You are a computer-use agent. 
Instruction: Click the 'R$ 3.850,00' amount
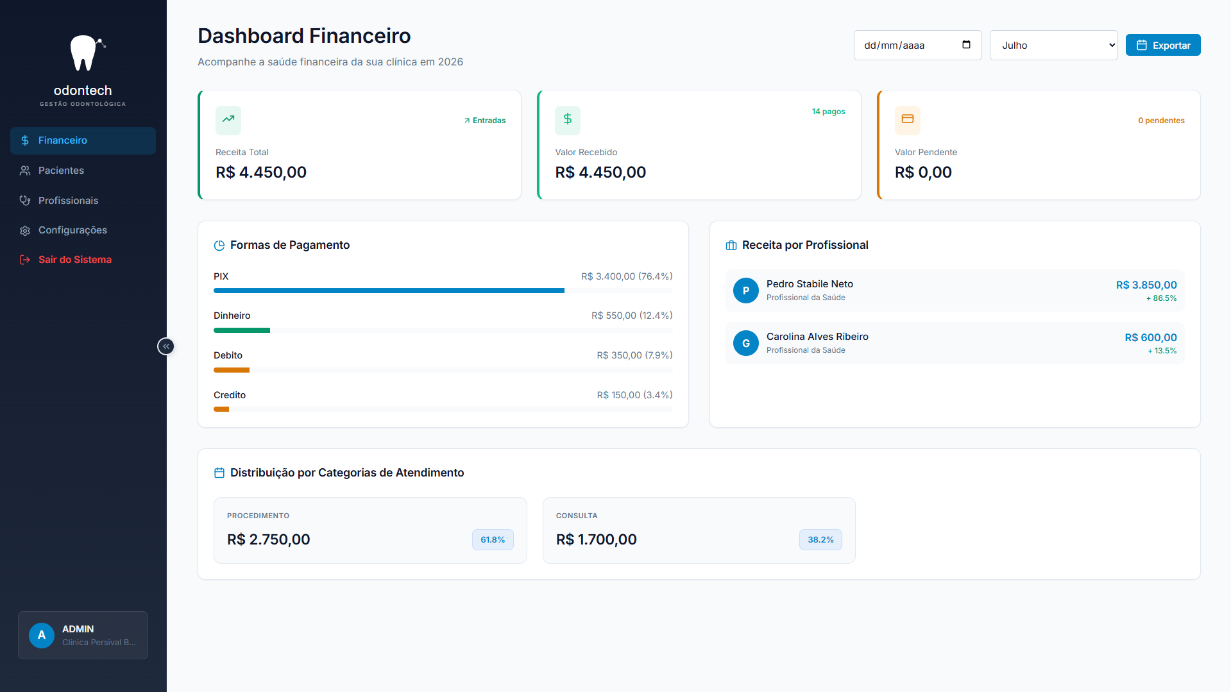click(1146, 285)
